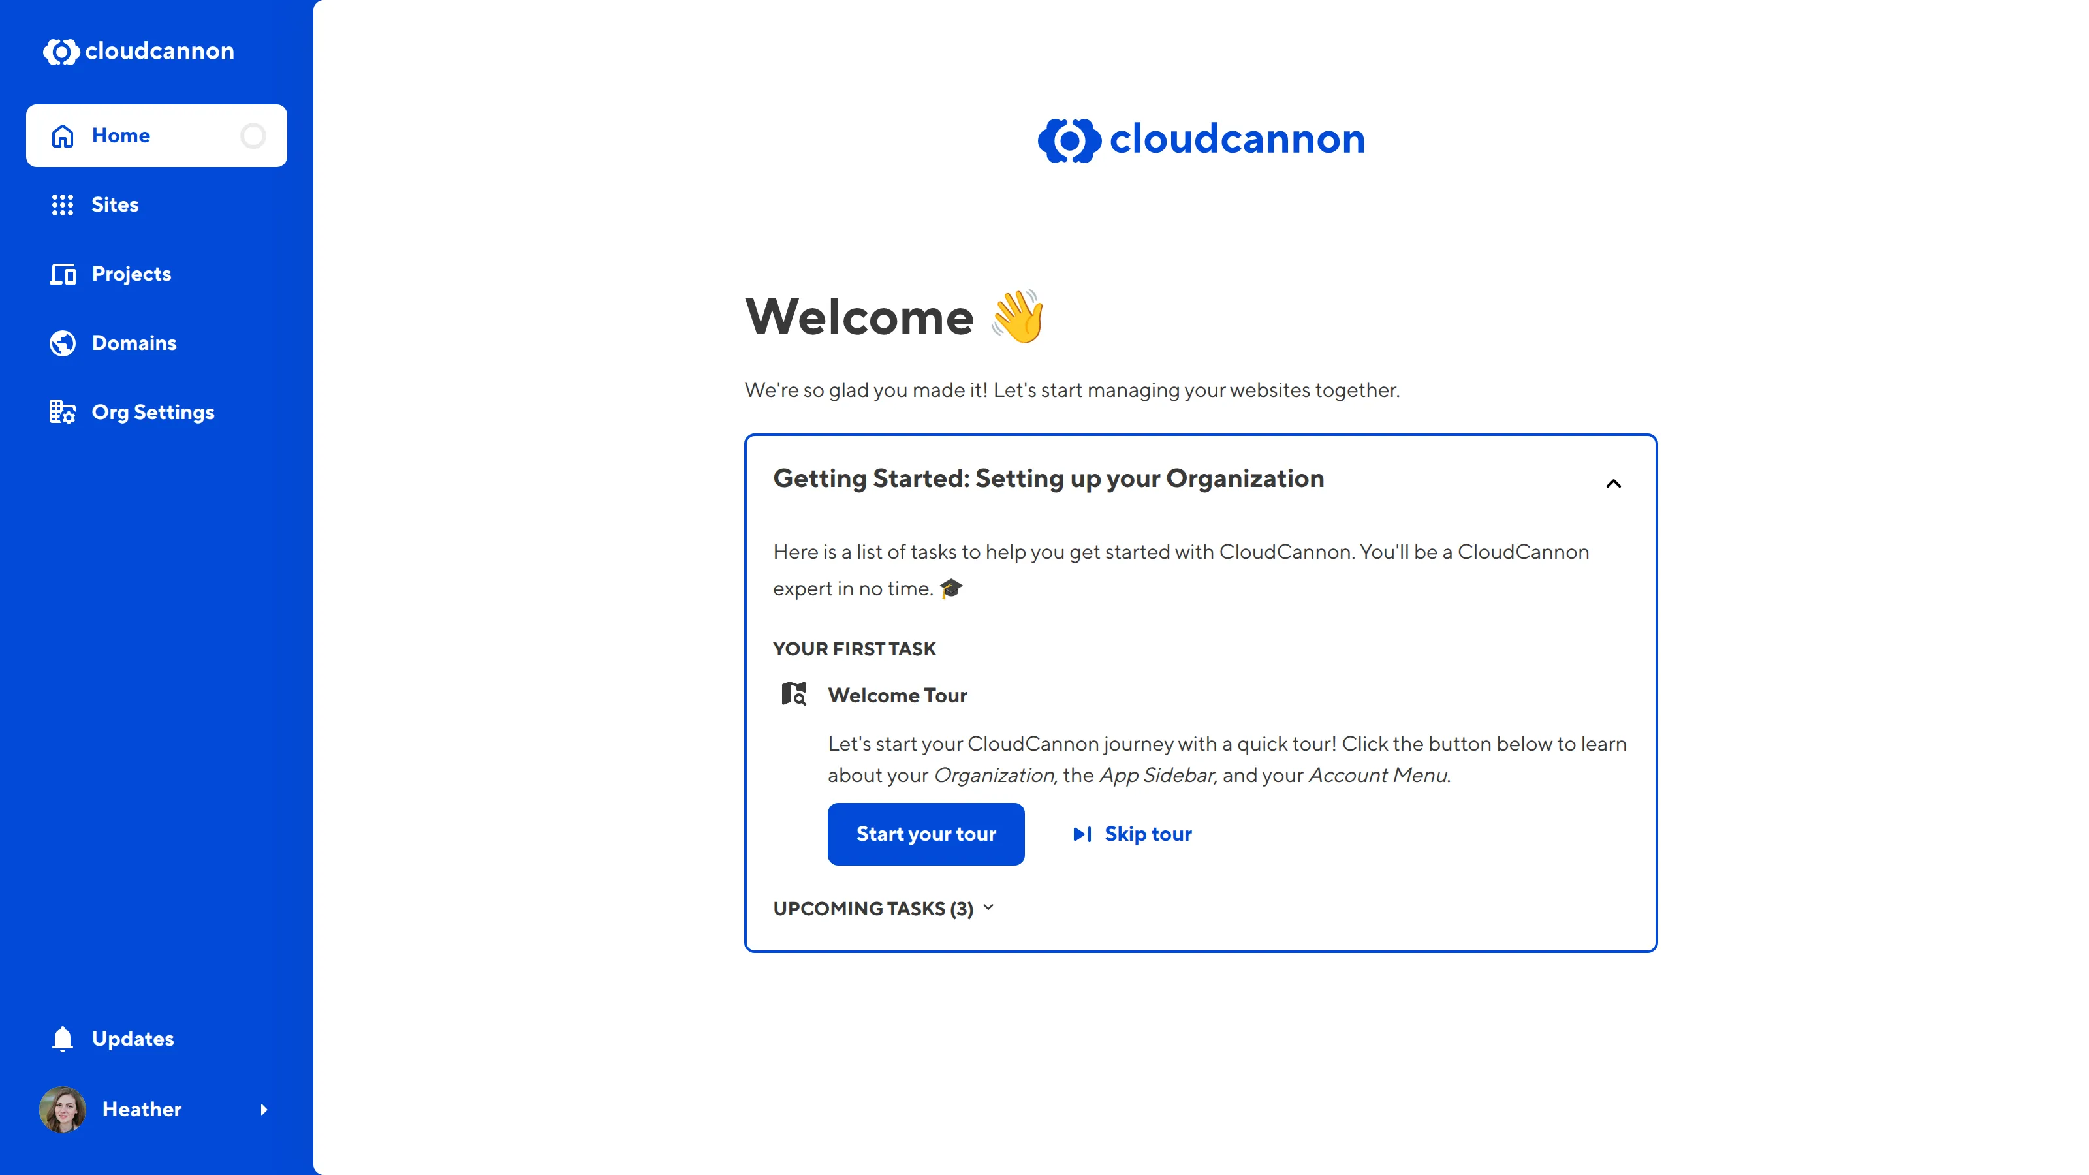The image size is (2089, 1175).
Task: Click Heather's profile avatar picture
Action: pos(61,1110)
